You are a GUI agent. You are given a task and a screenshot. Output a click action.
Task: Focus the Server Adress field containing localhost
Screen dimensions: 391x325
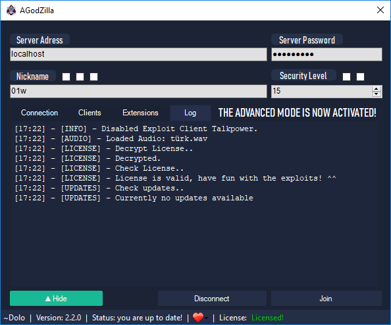(138, 54)
